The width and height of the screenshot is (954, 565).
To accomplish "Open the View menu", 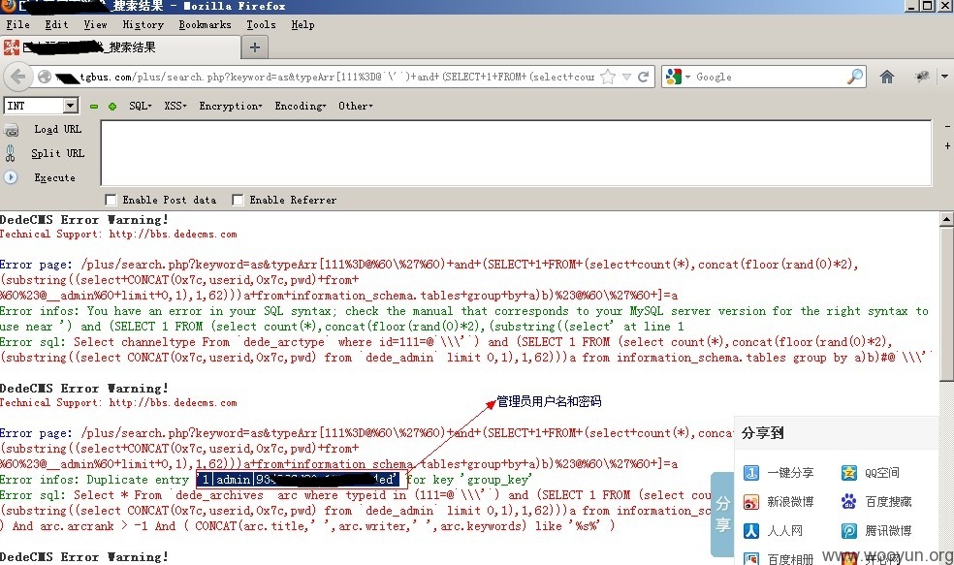I will coord(96,25).
